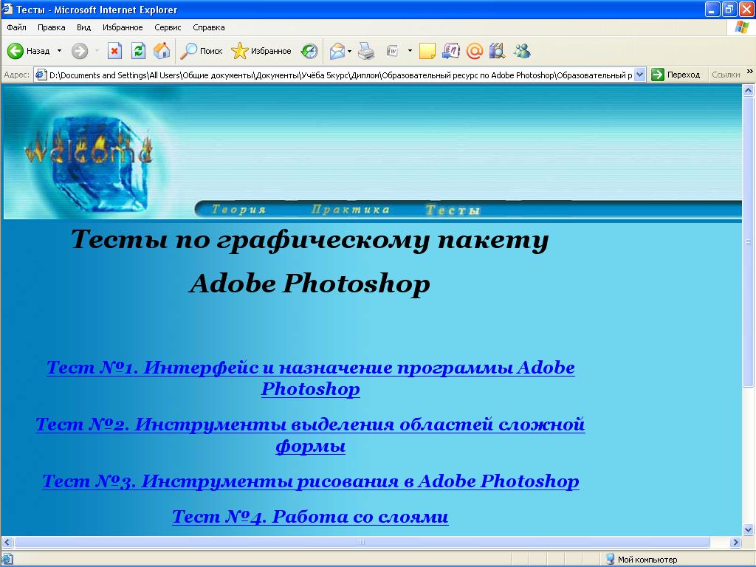The image size is (756, 567).
Task: Click the Переход go button
Action: click(676, 75)
